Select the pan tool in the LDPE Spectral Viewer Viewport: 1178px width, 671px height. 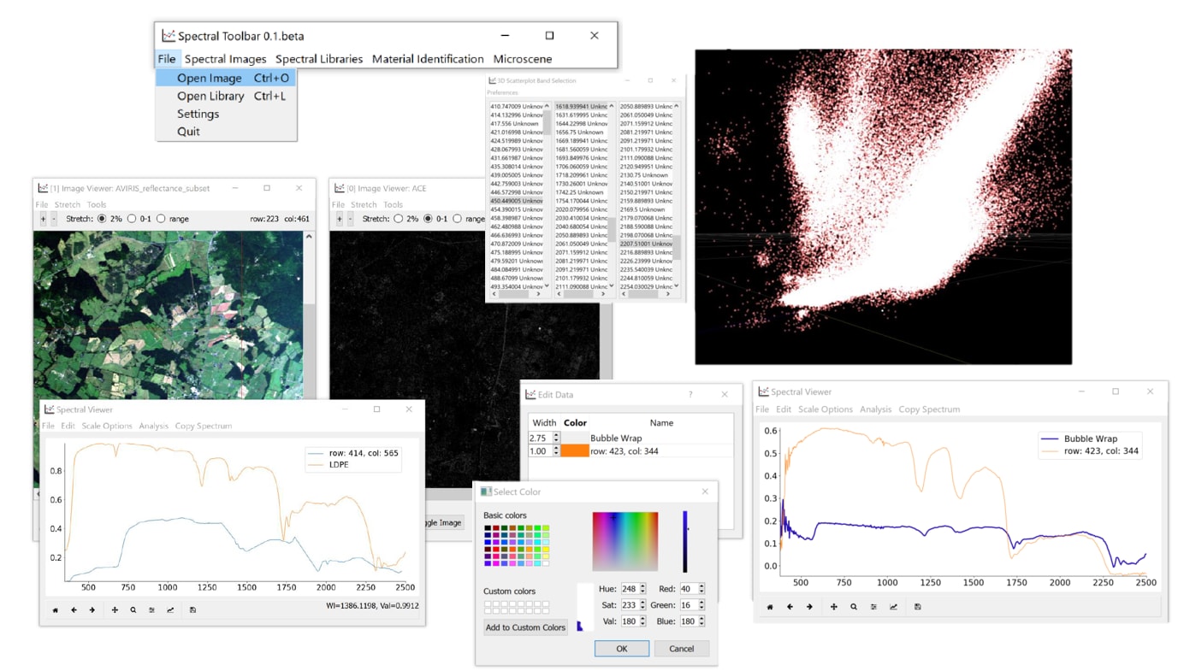coord(115,610)
